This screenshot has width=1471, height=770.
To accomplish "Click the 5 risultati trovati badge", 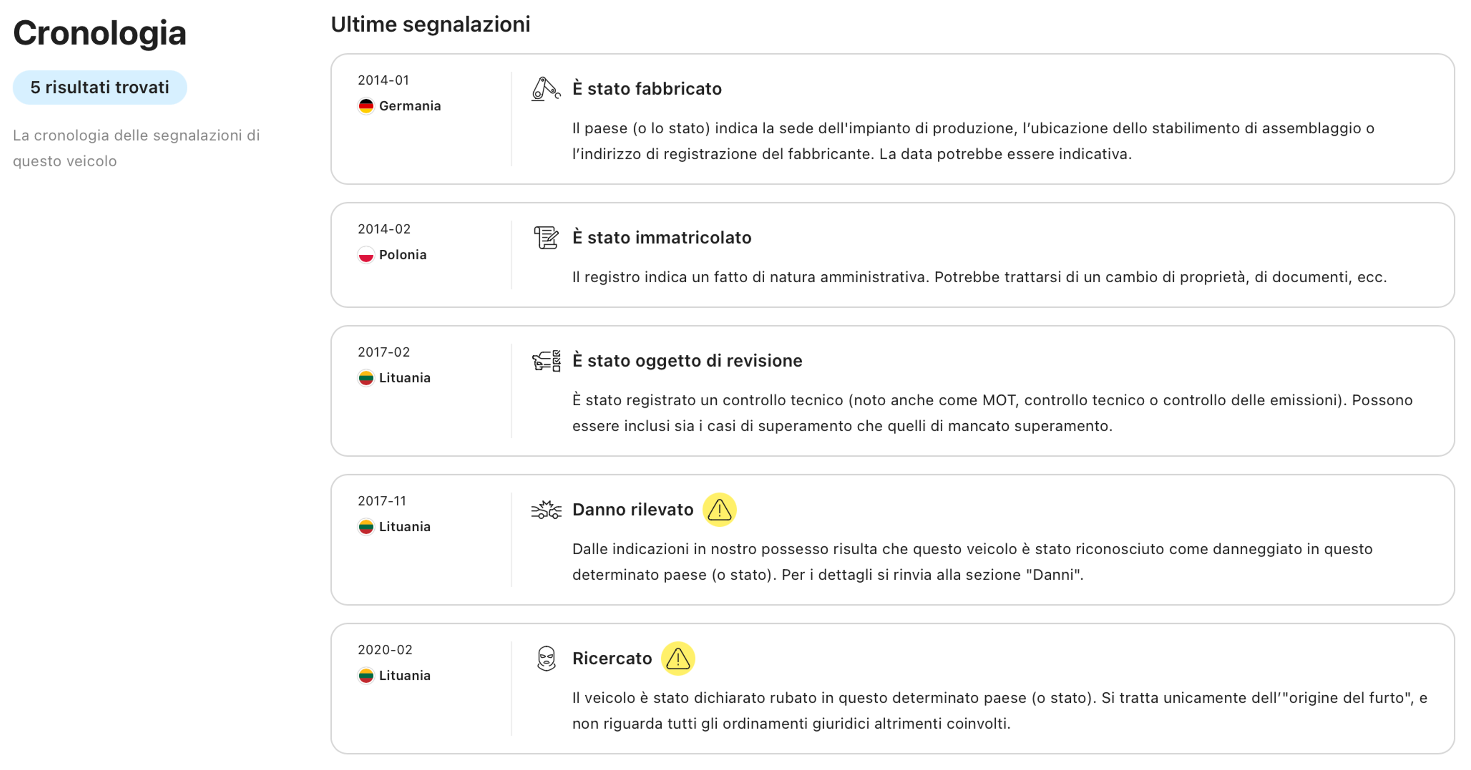I will tap(100, 87).
